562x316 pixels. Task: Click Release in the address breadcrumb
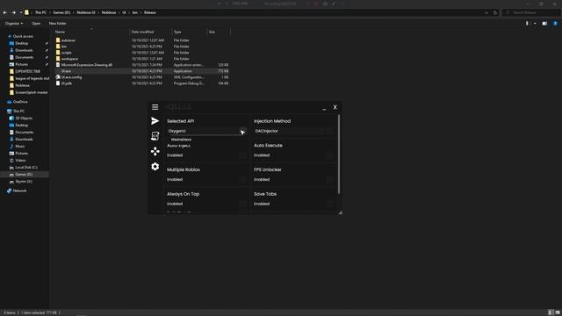[x=150, y=12]
